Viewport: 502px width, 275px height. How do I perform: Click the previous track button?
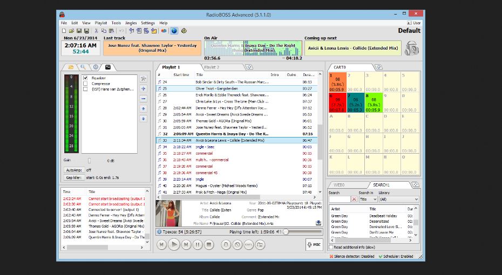[x=162, y=245]
